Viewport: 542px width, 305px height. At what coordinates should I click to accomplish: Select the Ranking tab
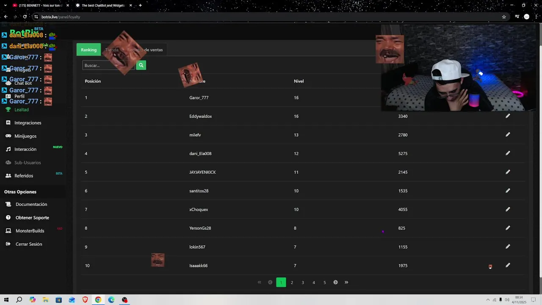point(88,50)
